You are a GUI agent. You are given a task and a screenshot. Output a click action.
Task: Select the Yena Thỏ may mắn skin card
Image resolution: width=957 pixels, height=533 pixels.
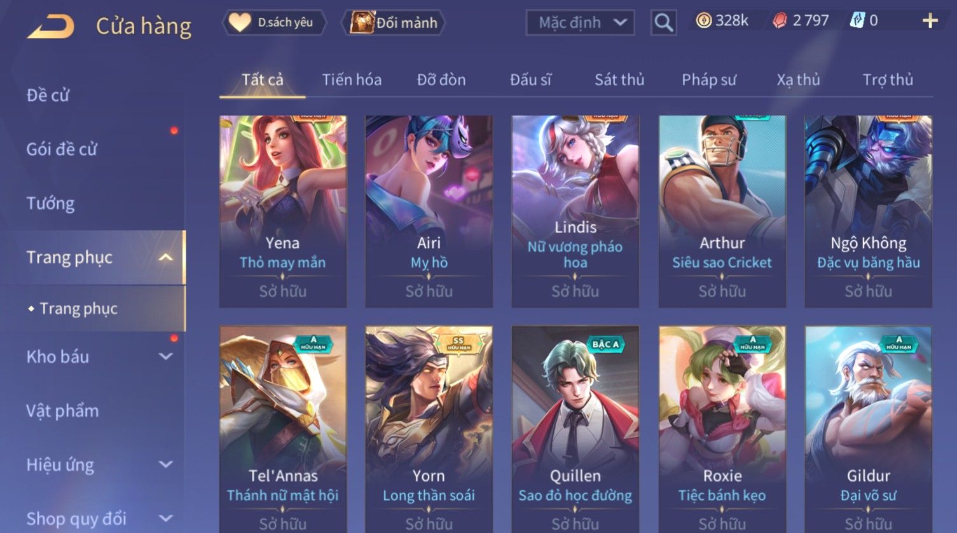[283, 211]
